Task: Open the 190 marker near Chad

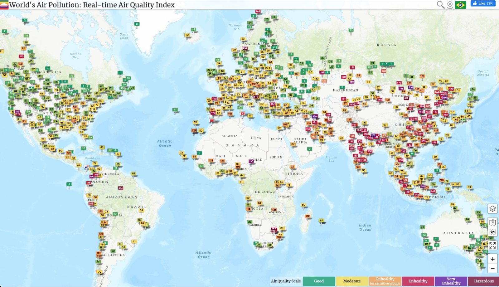Action: [251, 161]
